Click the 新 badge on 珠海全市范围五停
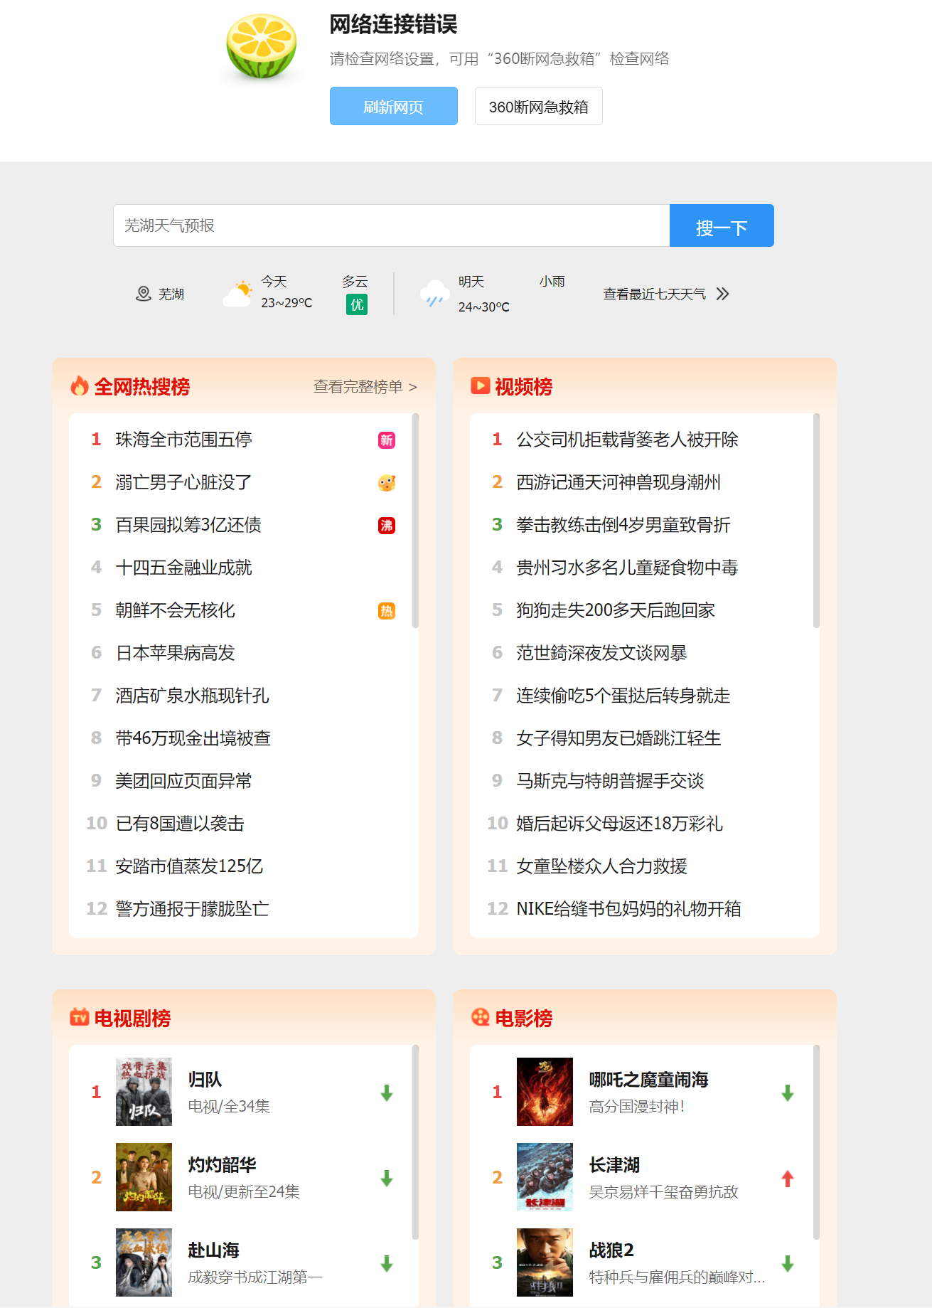Image resolution: width=932 pixels, height=1308 pixels. (387, 440)
